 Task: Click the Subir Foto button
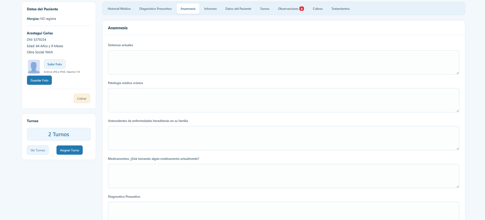tap(55, 64)
